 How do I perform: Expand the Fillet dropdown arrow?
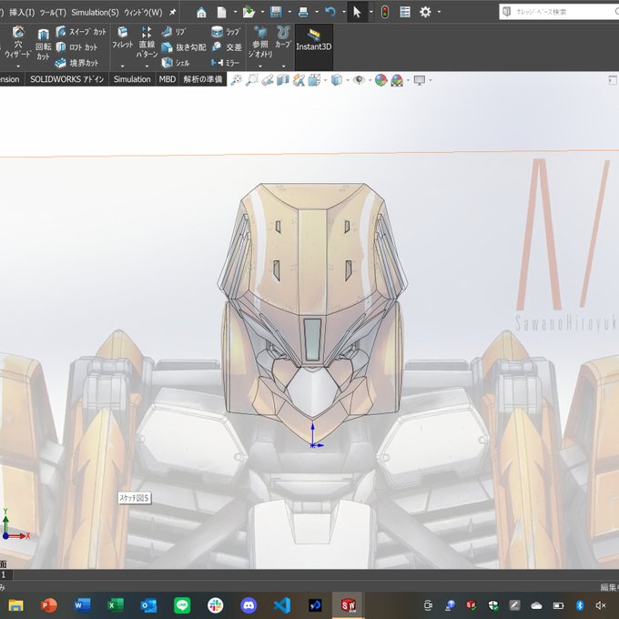(122, 66)
